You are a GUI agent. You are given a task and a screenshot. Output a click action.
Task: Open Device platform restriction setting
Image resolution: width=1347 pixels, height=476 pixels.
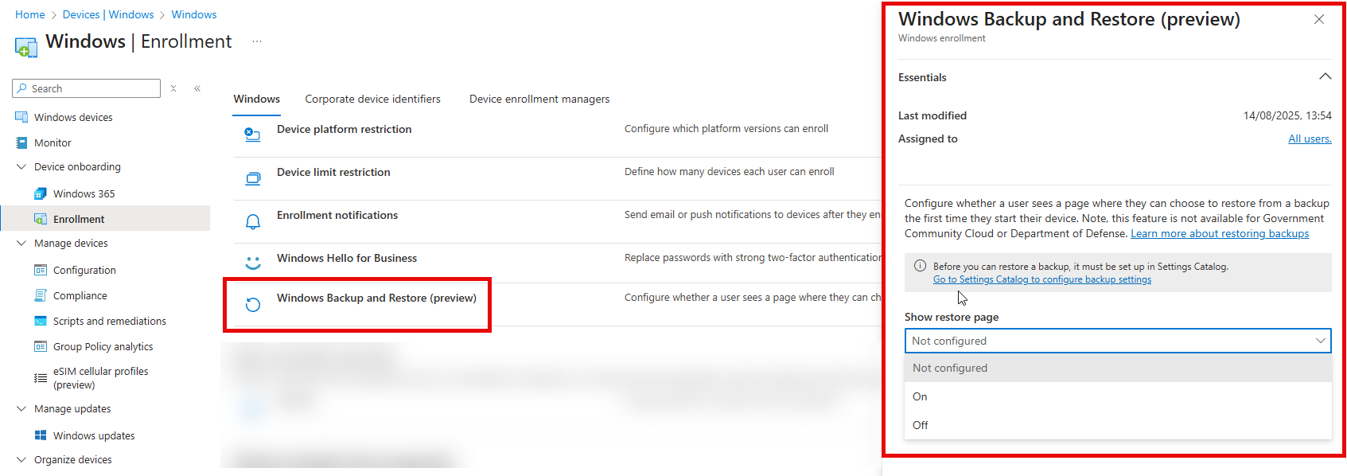tap(344, 129)
